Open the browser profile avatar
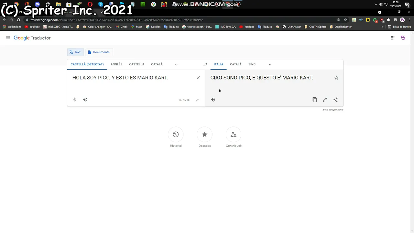 (402, 20)
